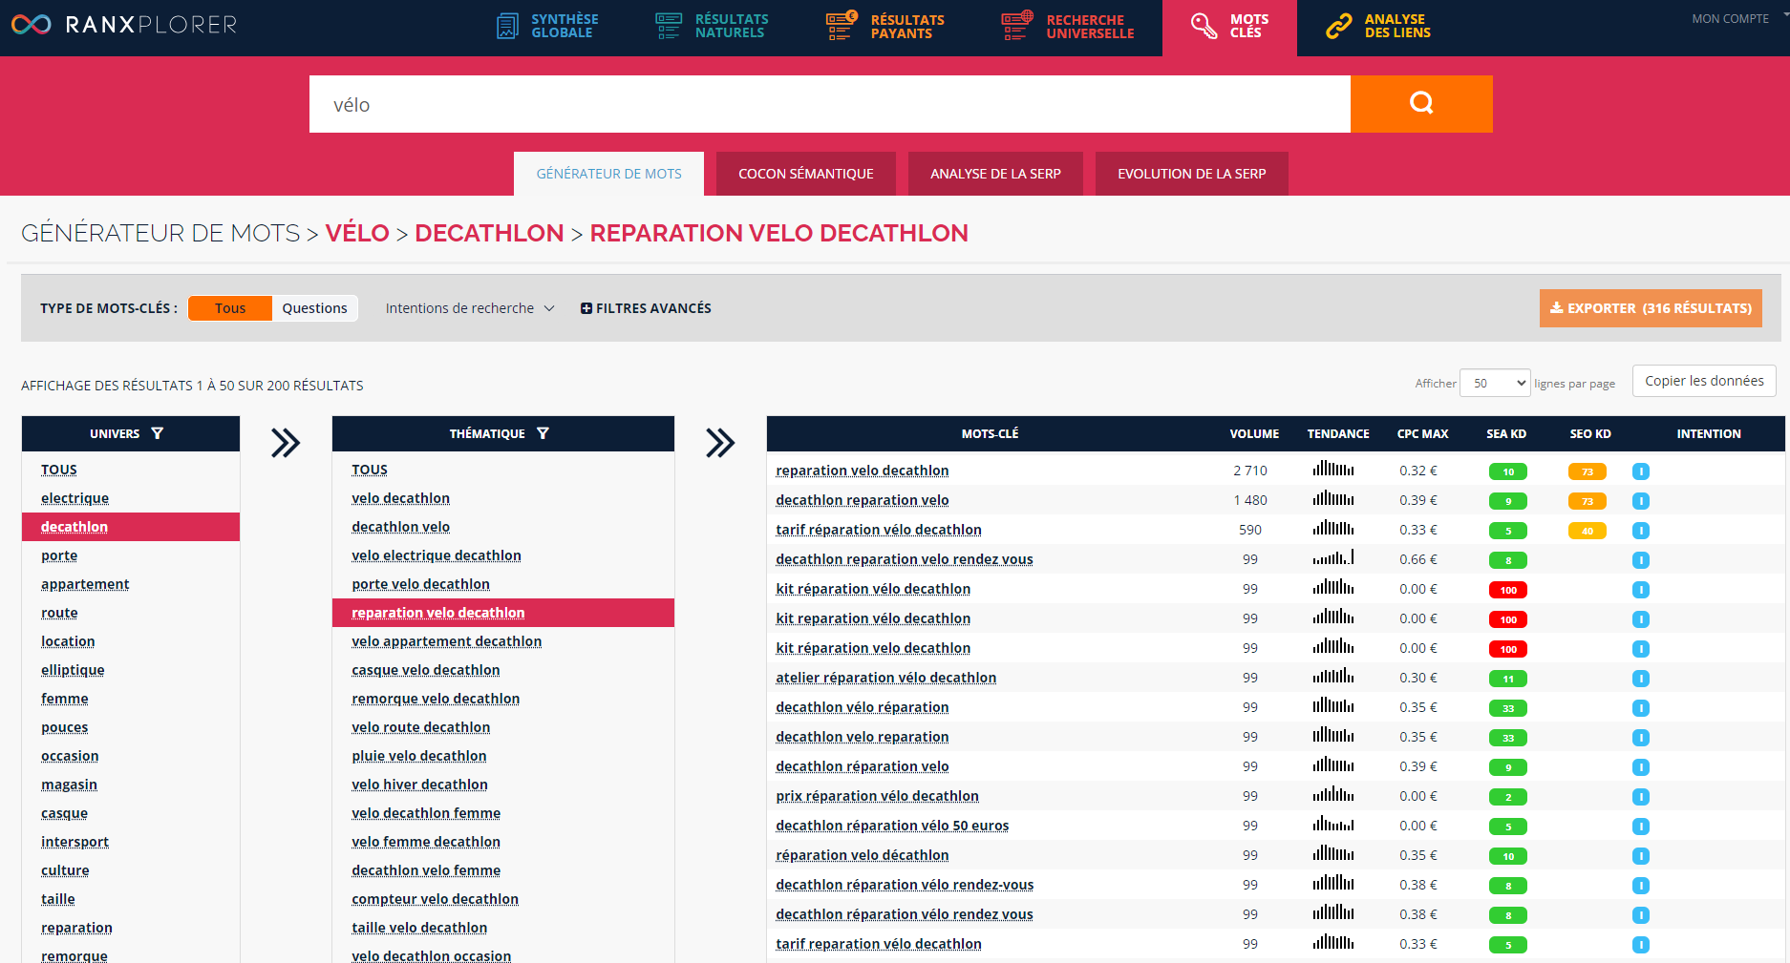Click trend chart for decathlon reparation velo
Screen dimensions: 1790x963
[1333, 498]
